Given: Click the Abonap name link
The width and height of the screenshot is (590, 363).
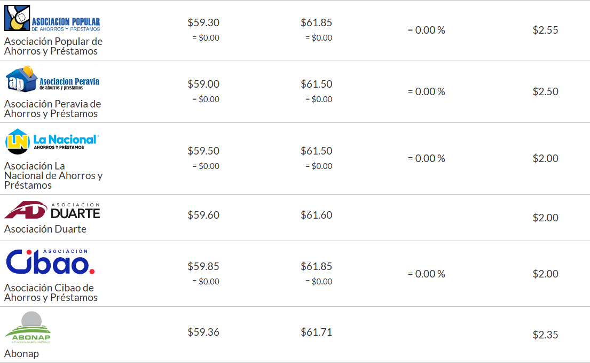Looking at the screenshot, I should [x=21, y=353].
